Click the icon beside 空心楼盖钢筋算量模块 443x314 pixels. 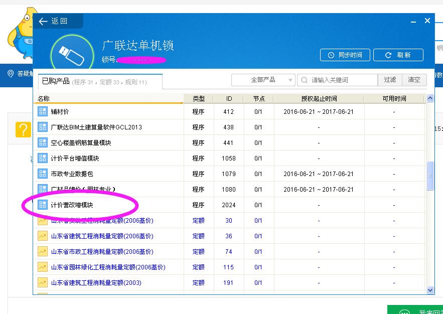[43, 142]
